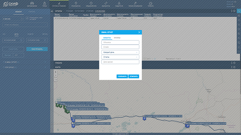Screen dimensions: 241x135
Task: Select the День period option
Action: pyautogui.click(x=17, y=34)
